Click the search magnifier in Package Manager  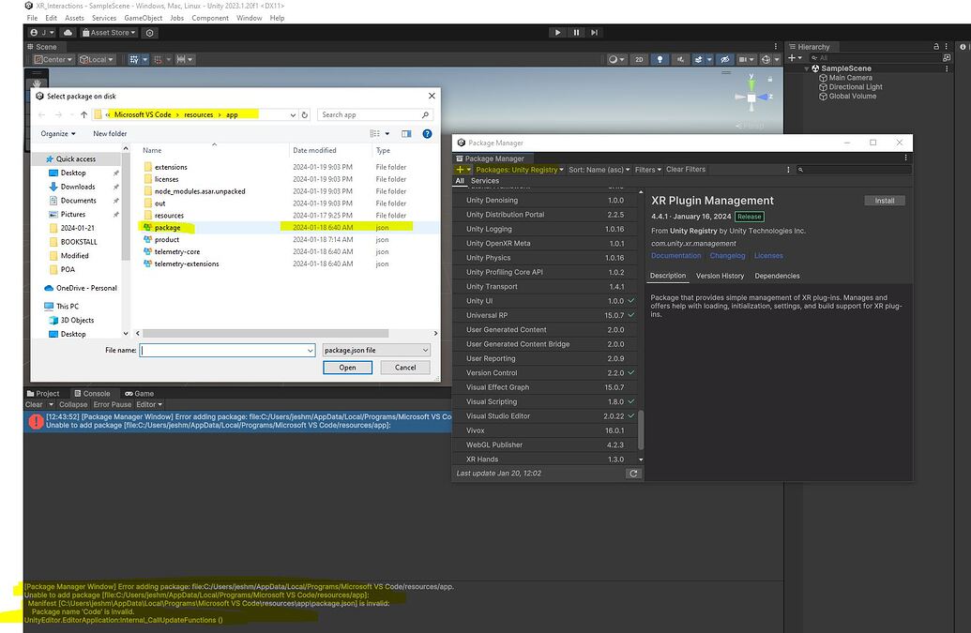click(798, 170)
